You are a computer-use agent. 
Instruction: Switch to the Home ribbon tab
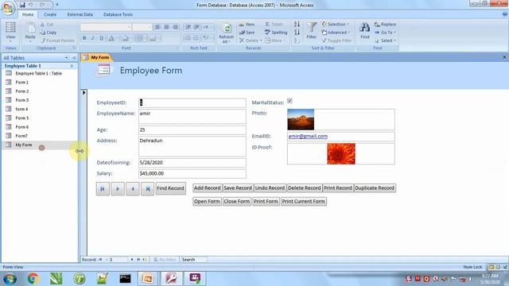(28, 14)
